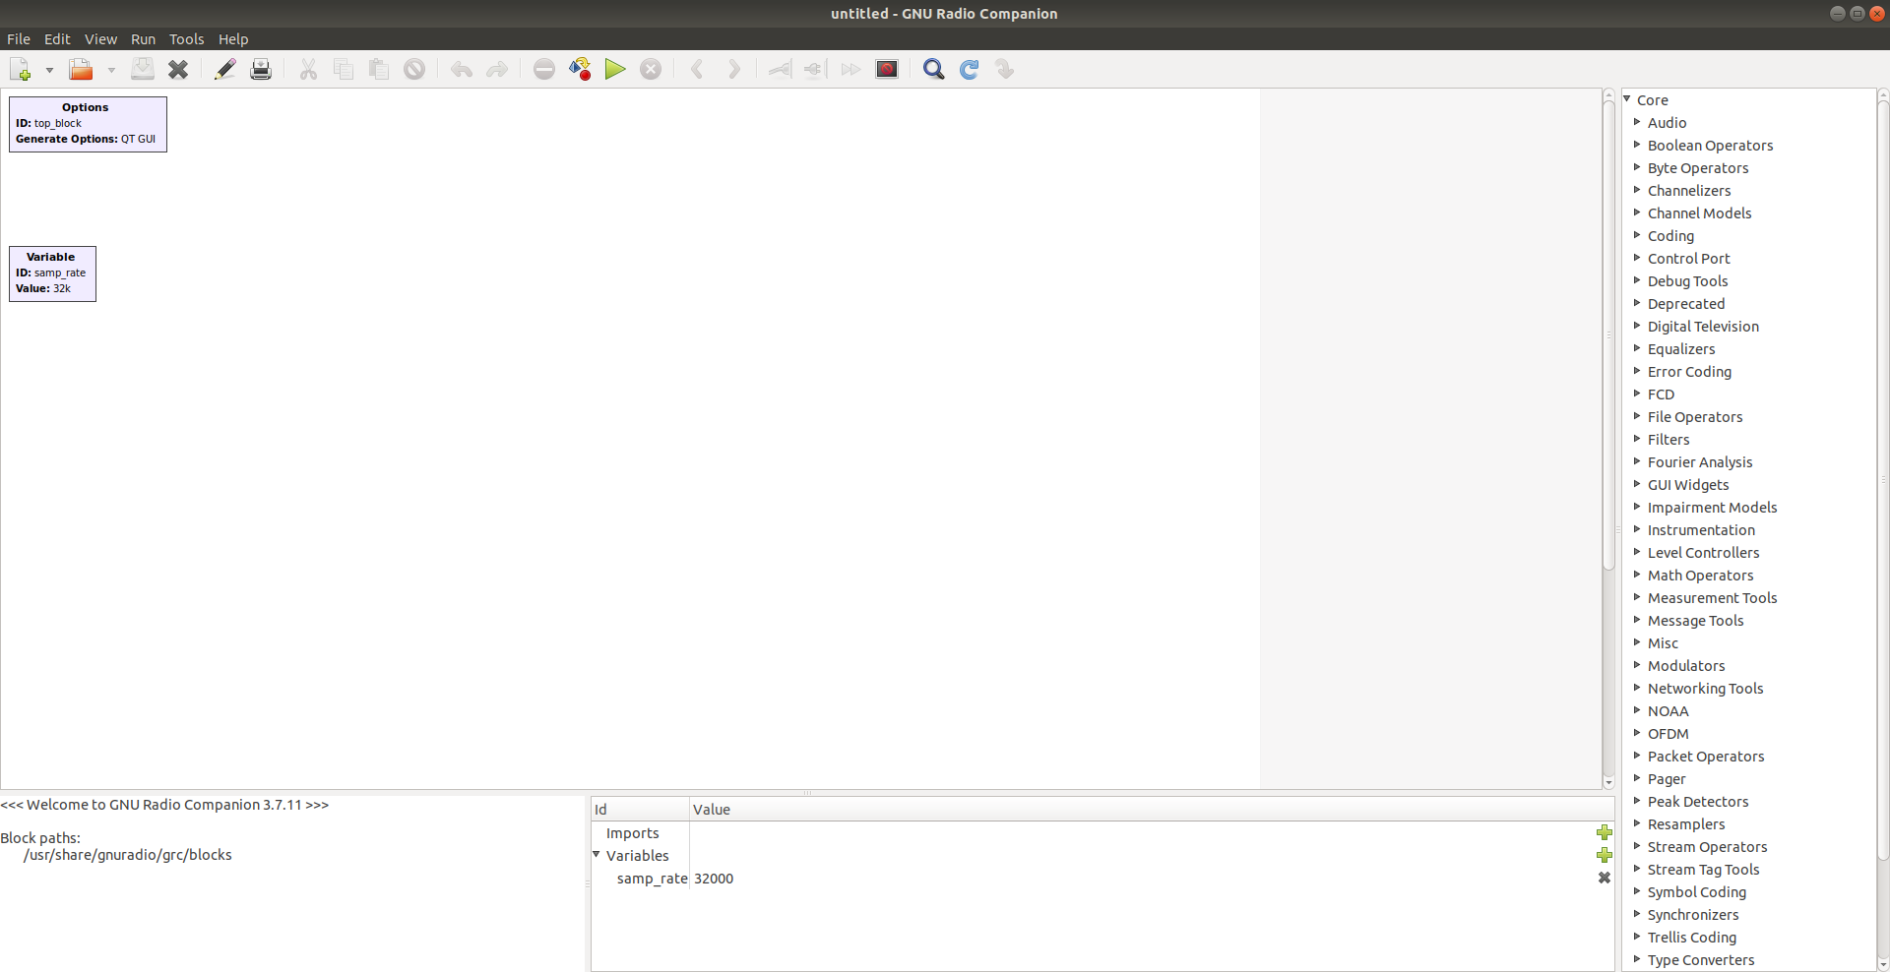
Task: Collapse the Variables section in bottom panel
Action: 597,855
